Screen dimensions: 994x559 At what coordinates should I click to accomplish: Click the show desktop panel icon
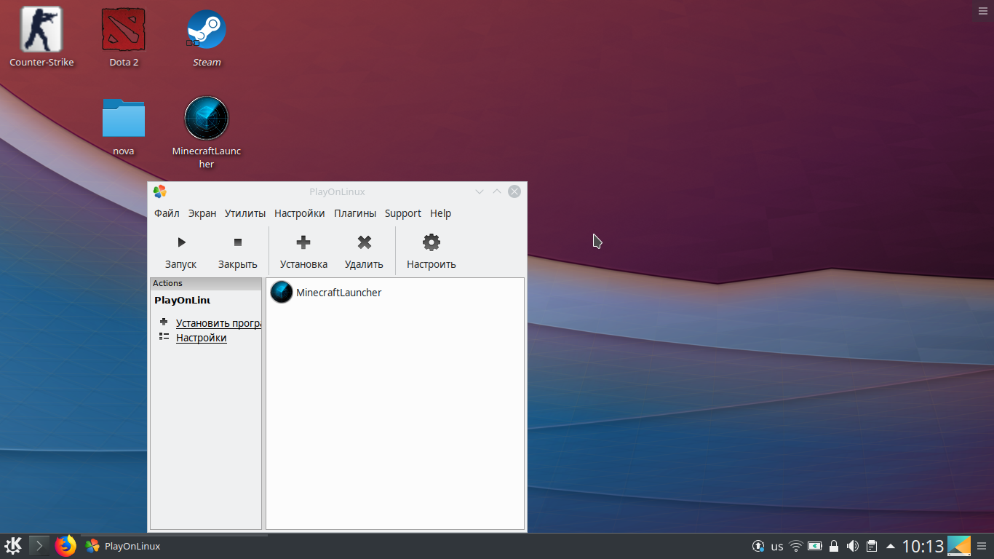(959, 546)
